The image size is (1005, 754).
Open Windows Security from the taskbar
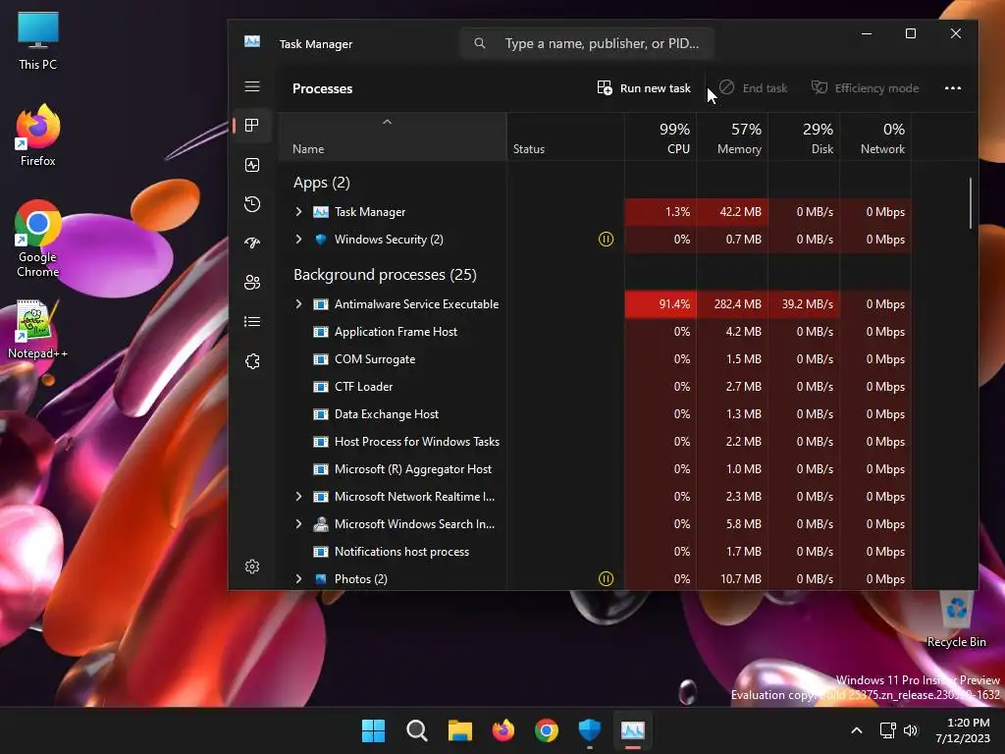[x=590, y=730]
